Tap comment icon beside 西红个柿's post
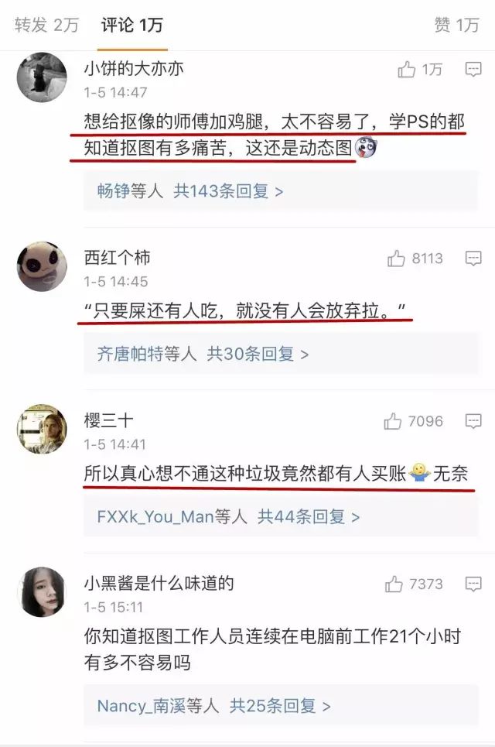This screenshot has height=747, width=495. coord(473,259)
